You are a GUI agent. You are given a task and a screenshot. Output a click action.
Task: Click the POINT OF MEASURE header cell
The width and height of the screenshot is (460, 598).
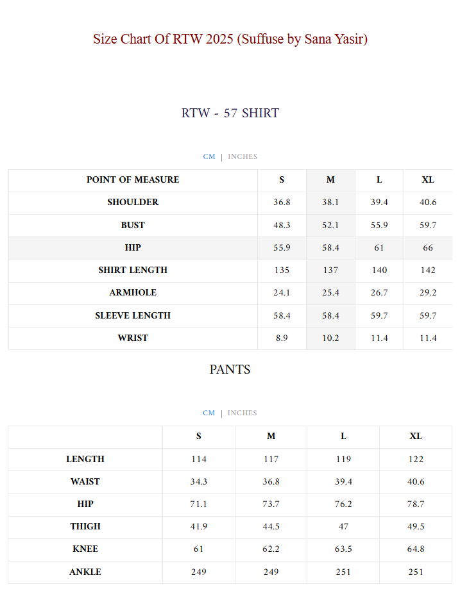tap(133, 180)
